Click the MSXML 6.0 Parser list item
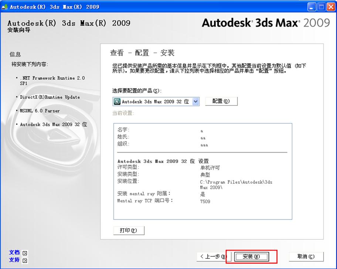Screen dimensions: 337x269 (40, 111)
